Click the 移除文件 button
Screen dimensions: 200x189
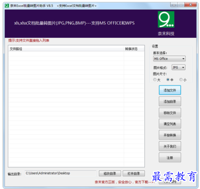(x=170, y=112)
